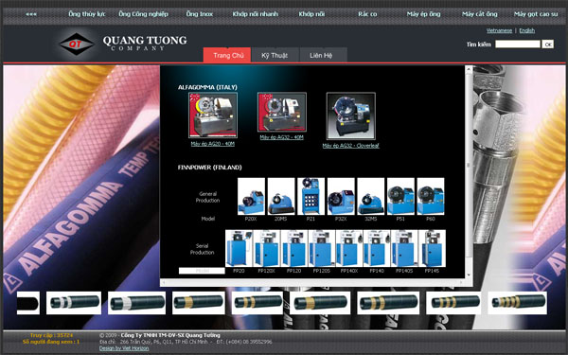Click the scroll-down arrow of the product panel

pos(469,275)
